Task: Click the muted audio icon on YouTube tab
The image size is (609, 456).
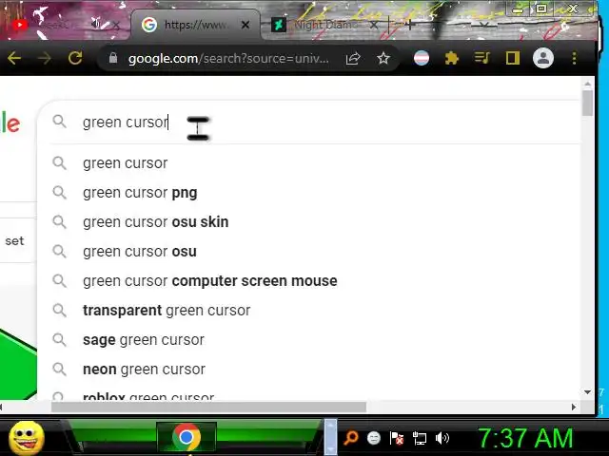Action: point(95,24)
